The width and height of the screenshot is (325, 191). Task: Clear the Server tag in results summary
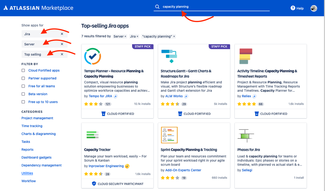click(125, 36)
